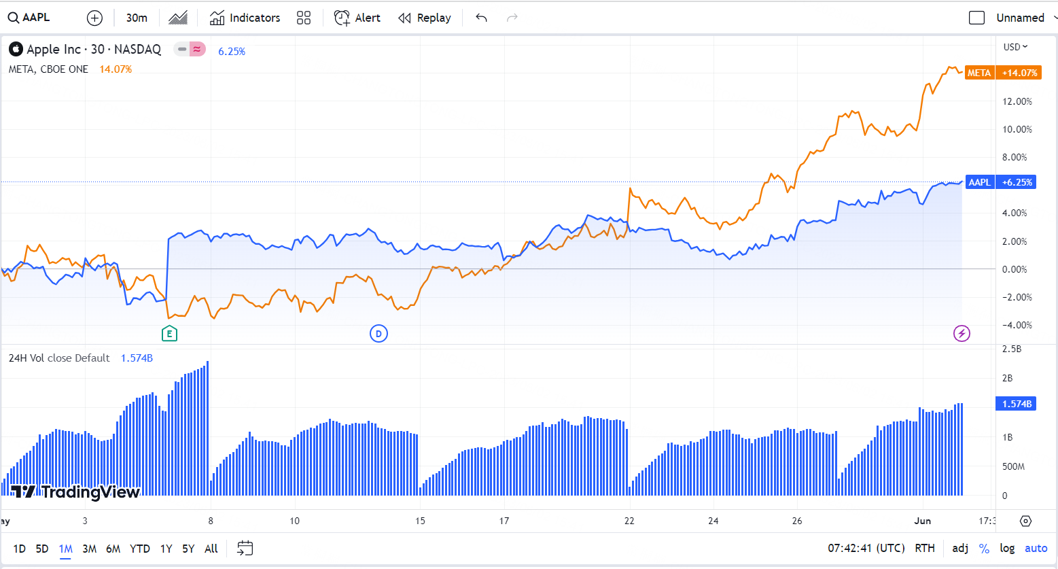The width and height of the screenshot is (1058, 569).
Task: Toggle percent scale mode
Action: coord(984,549)
